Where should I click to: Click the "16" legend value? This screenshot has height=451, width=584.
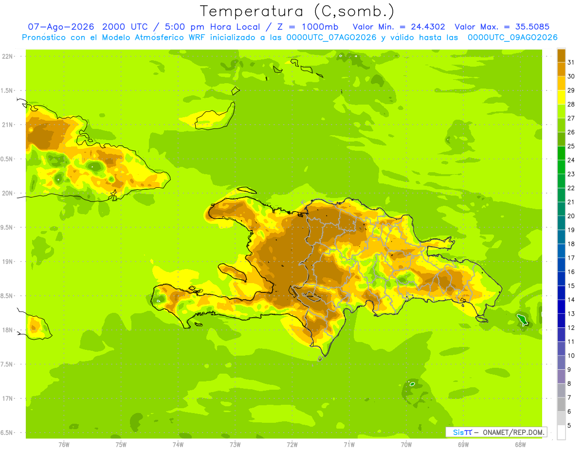pos(571,272)
